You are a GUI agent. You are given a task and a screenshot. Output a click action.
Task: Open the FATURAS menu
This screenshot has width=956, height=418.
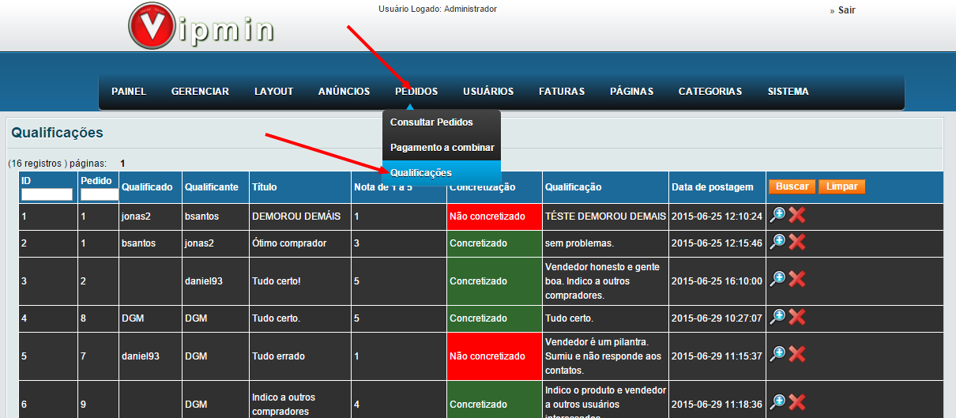pos(562,92)
